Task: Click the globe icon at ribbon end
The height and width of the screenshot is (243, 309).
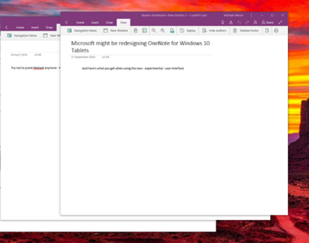Action: (x=276, y=31)
